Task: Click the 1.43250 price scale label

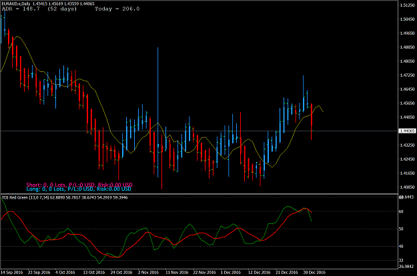Action: [x=407, y=145]
